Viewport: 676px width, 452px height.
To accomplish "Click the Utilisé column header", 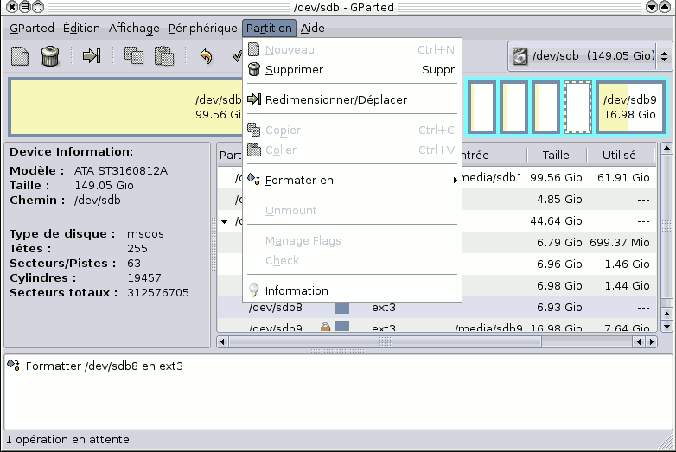I will point(620,155).
